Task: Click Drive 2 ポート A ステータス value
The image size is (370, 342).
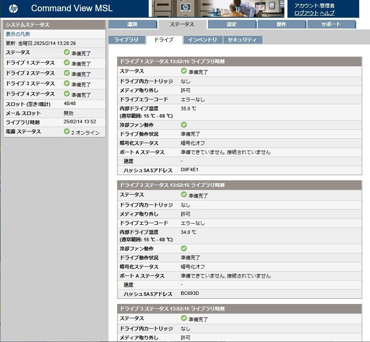Action: pyautogui.click(x=226, y=276)
